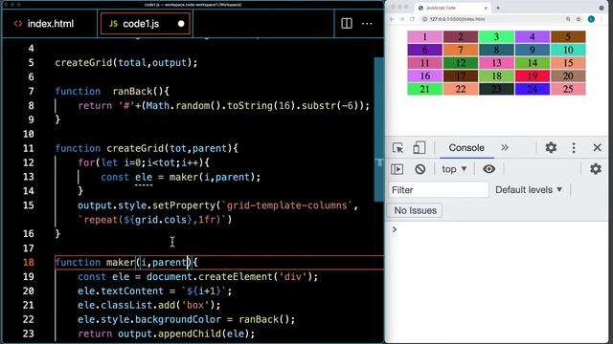
Task: Click the pink grid box numbered 25
Action: pos(568,89)
